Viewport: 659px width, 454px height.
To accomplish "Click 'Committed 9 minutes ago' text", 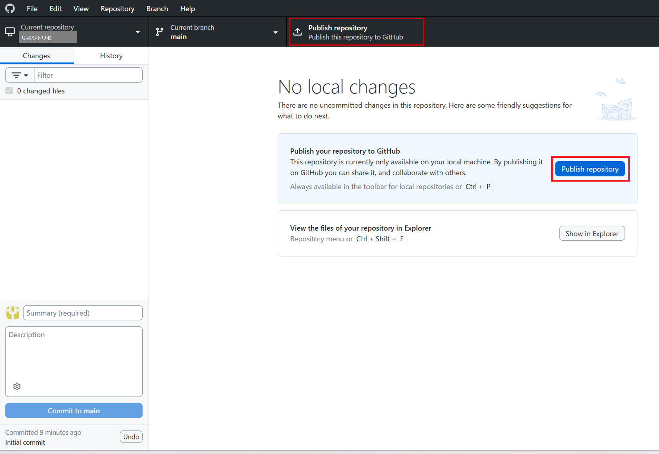I will [43, 432].
